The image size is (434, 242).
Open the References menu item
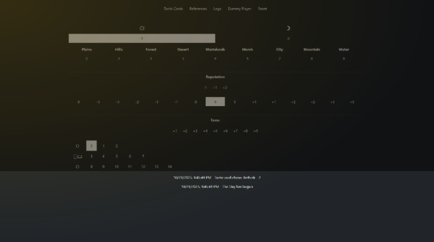(x=198, y=9)
